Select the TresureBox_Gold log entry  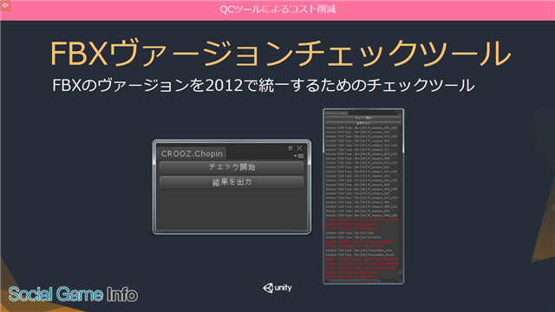click(x=361, y=250)
